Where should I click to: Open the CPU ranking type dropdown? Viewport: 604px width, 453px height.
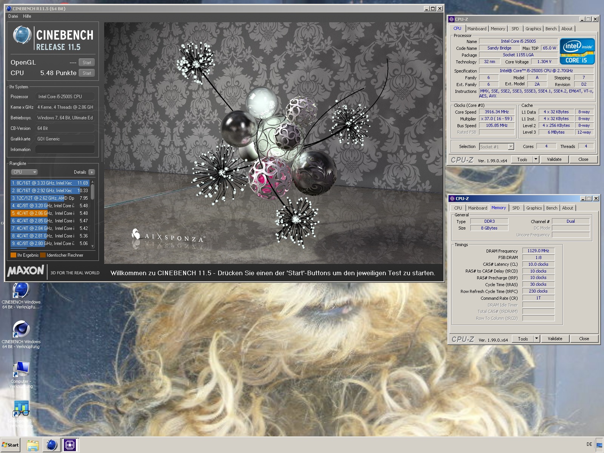(x=24, y=172)
